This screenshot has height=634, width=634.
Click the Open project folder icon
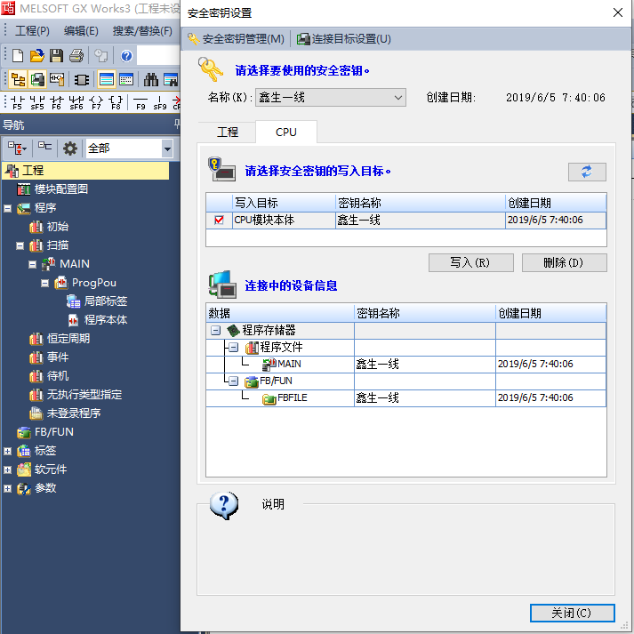coord(38,55)
